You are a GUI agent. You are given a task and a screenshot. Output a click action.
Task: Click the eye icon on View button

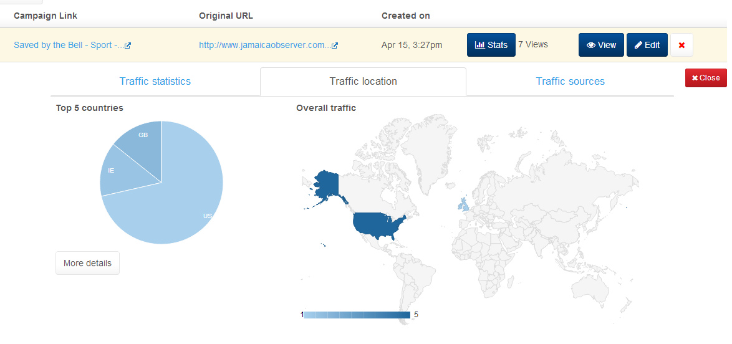591,45
